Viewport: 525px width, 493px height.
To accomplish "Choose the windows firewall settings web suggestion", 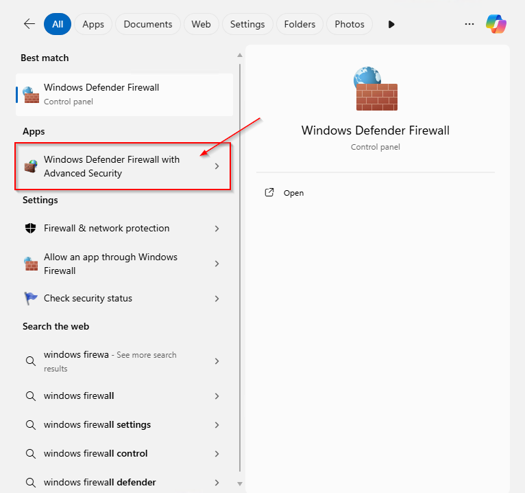I will [x=97, y=425].
